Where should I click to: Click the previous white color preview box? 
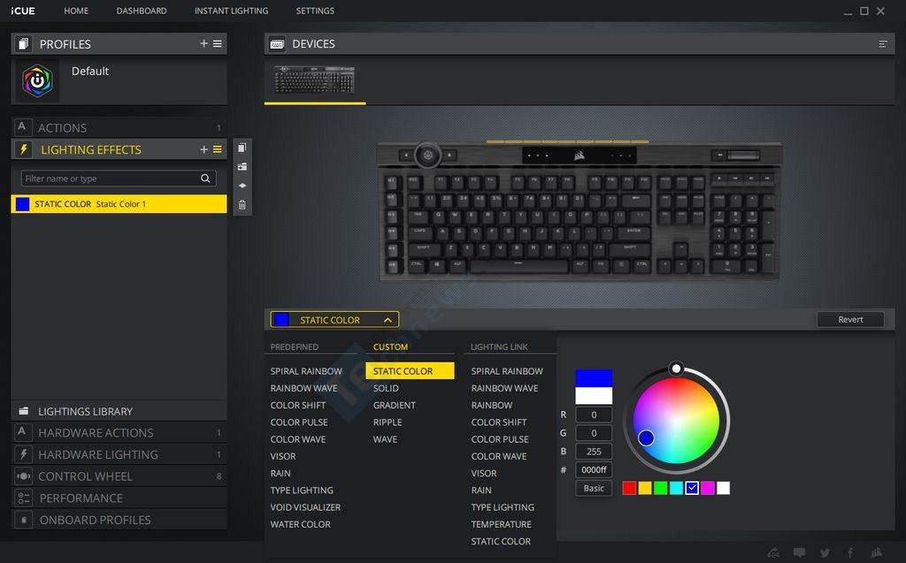[x=594, y=396]
